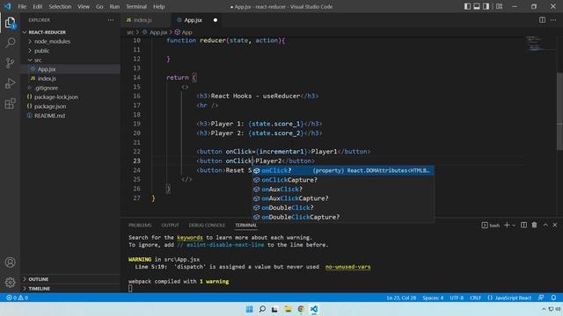Open the Selection menu
This screenshot has height=316, width=563.
(60, 6)
